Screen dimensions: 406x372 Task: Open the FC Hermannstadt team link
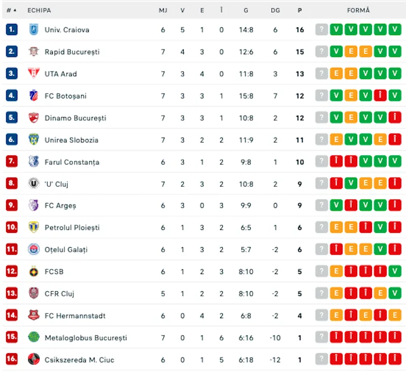(75, 316)
